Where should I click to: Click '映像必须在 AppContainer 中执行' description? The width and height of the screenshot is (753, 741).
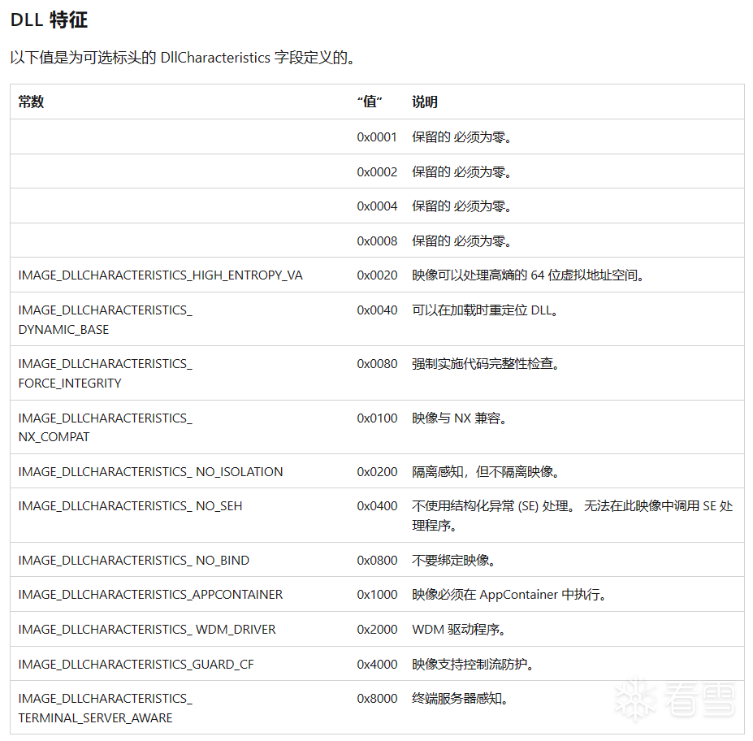(x=509, y=595)
